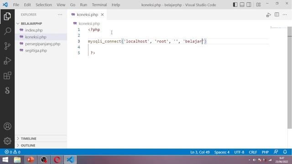Image resolution: width=292 pixels, height=164 pixels.
Task: Click Ln 3, Col 49 in status bar
Action: point(200,152)
